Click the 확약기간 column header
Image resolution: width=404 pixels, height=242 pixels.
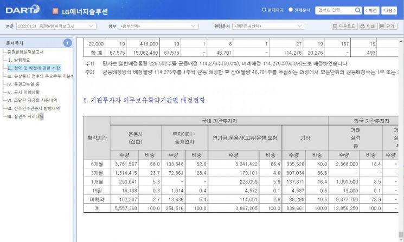pyautogui.click(x=97, y=138)
